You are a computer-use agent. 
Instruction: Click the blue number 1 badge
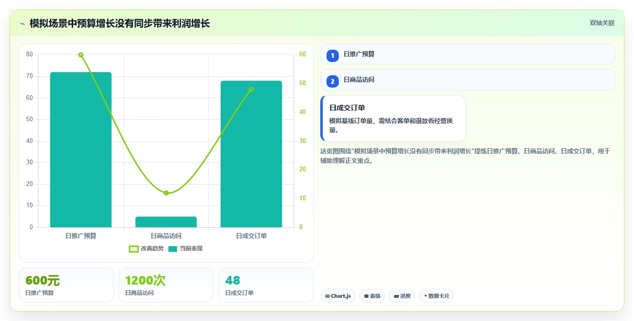[333, 55]
